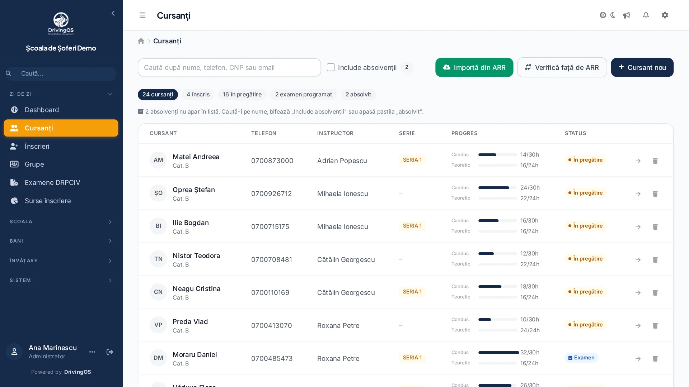The height and width of the screenshot is (387, 689).
Task: Filter by 4 înscris pill
Action: click(x=198, y=95)
